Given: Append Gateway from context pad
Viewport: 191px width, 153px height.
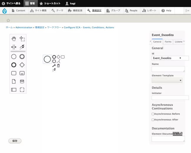Looking at the screenshot, I should coord(58,57).
